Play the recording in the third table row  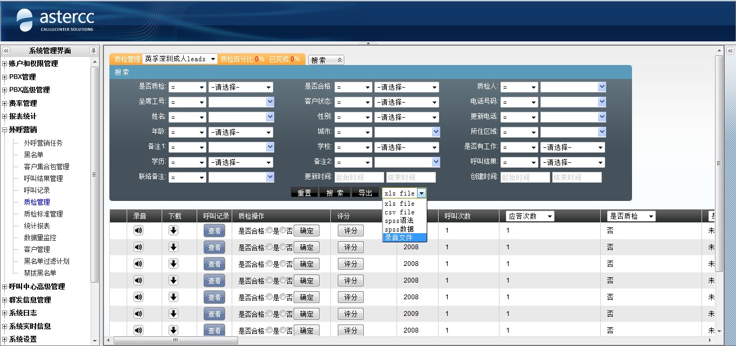coord(138,264)
